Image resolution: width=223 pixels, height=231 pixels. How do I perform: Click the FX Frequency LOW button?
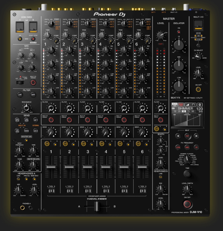pos(178,147)
